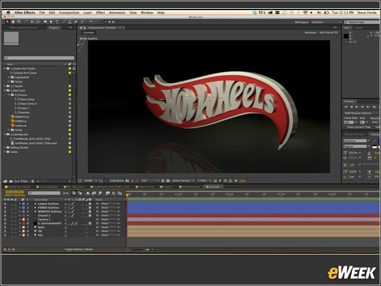Select the Rotation tool
This screenshot has width=381, height=286.
26,22
